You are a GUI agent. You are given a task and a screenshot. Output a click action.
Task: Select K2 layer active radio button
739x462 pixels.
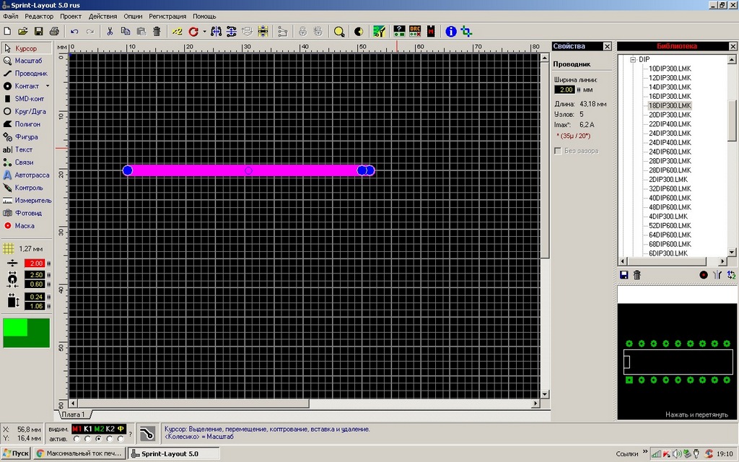tap(110, 438)
